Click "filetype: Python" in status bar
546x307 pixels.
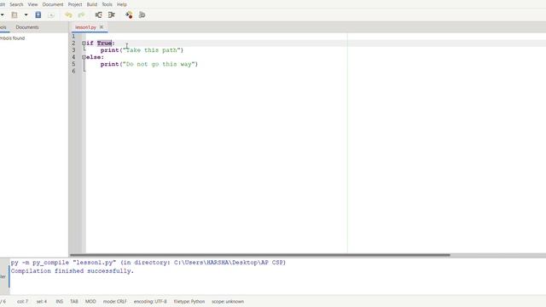coord(189,301)
